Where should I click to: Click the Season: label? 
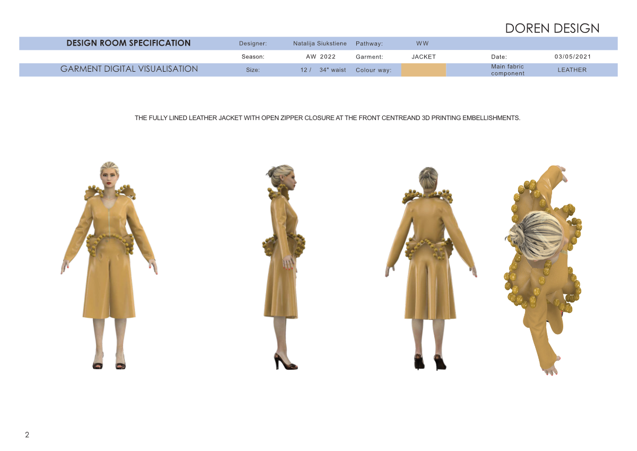(253, 56)
